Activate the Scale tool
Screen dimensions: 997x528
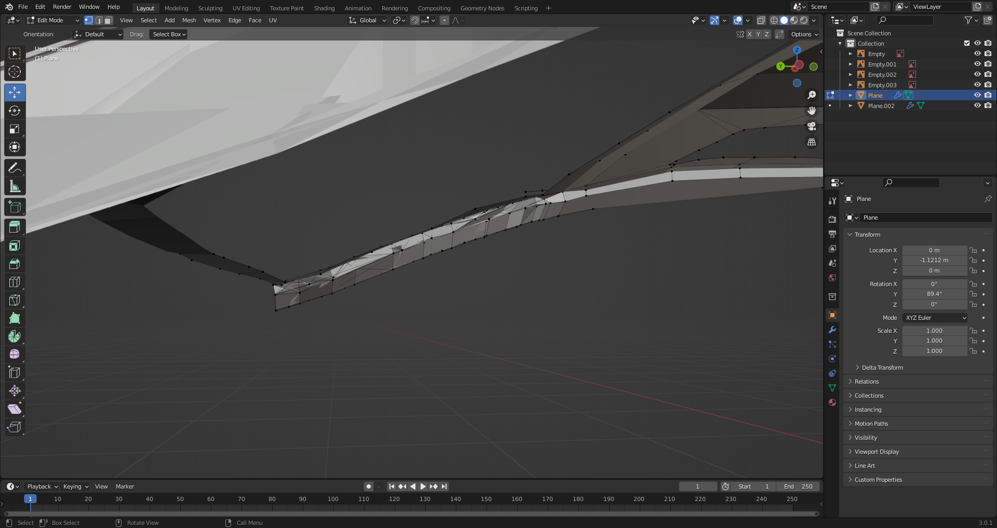point(15,129)
